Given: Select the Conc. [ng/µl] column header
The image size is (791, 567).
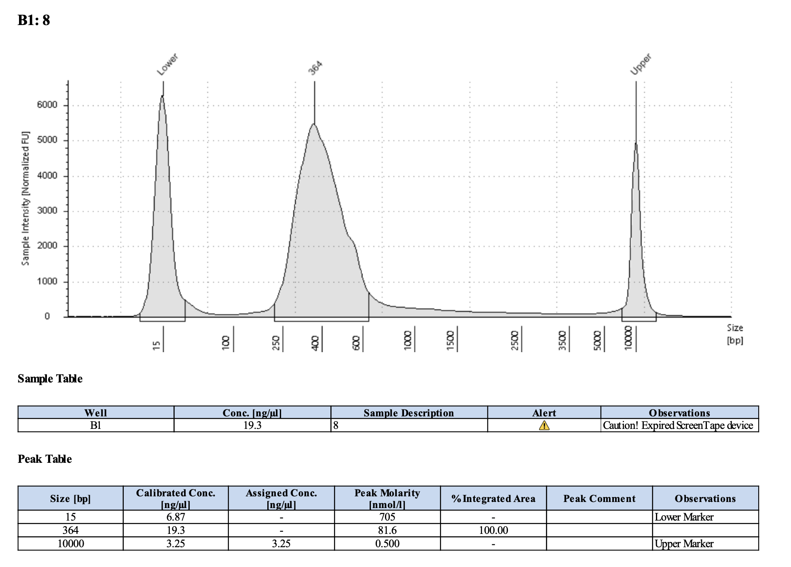Looking at the screenshot, I should pyautogui.click(x=252, y=413).
